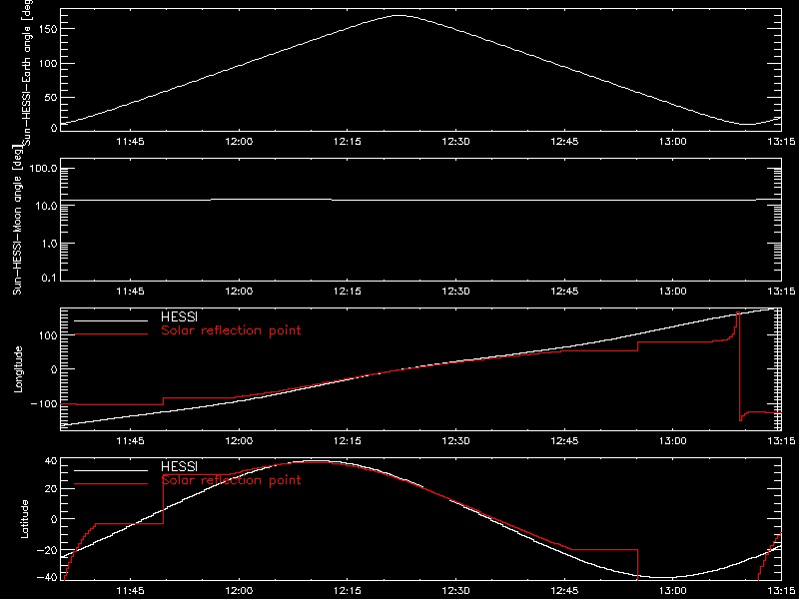The image size is (799, 599).
Task: Click 12:15 label under Latitude plot
Action: 348,591
